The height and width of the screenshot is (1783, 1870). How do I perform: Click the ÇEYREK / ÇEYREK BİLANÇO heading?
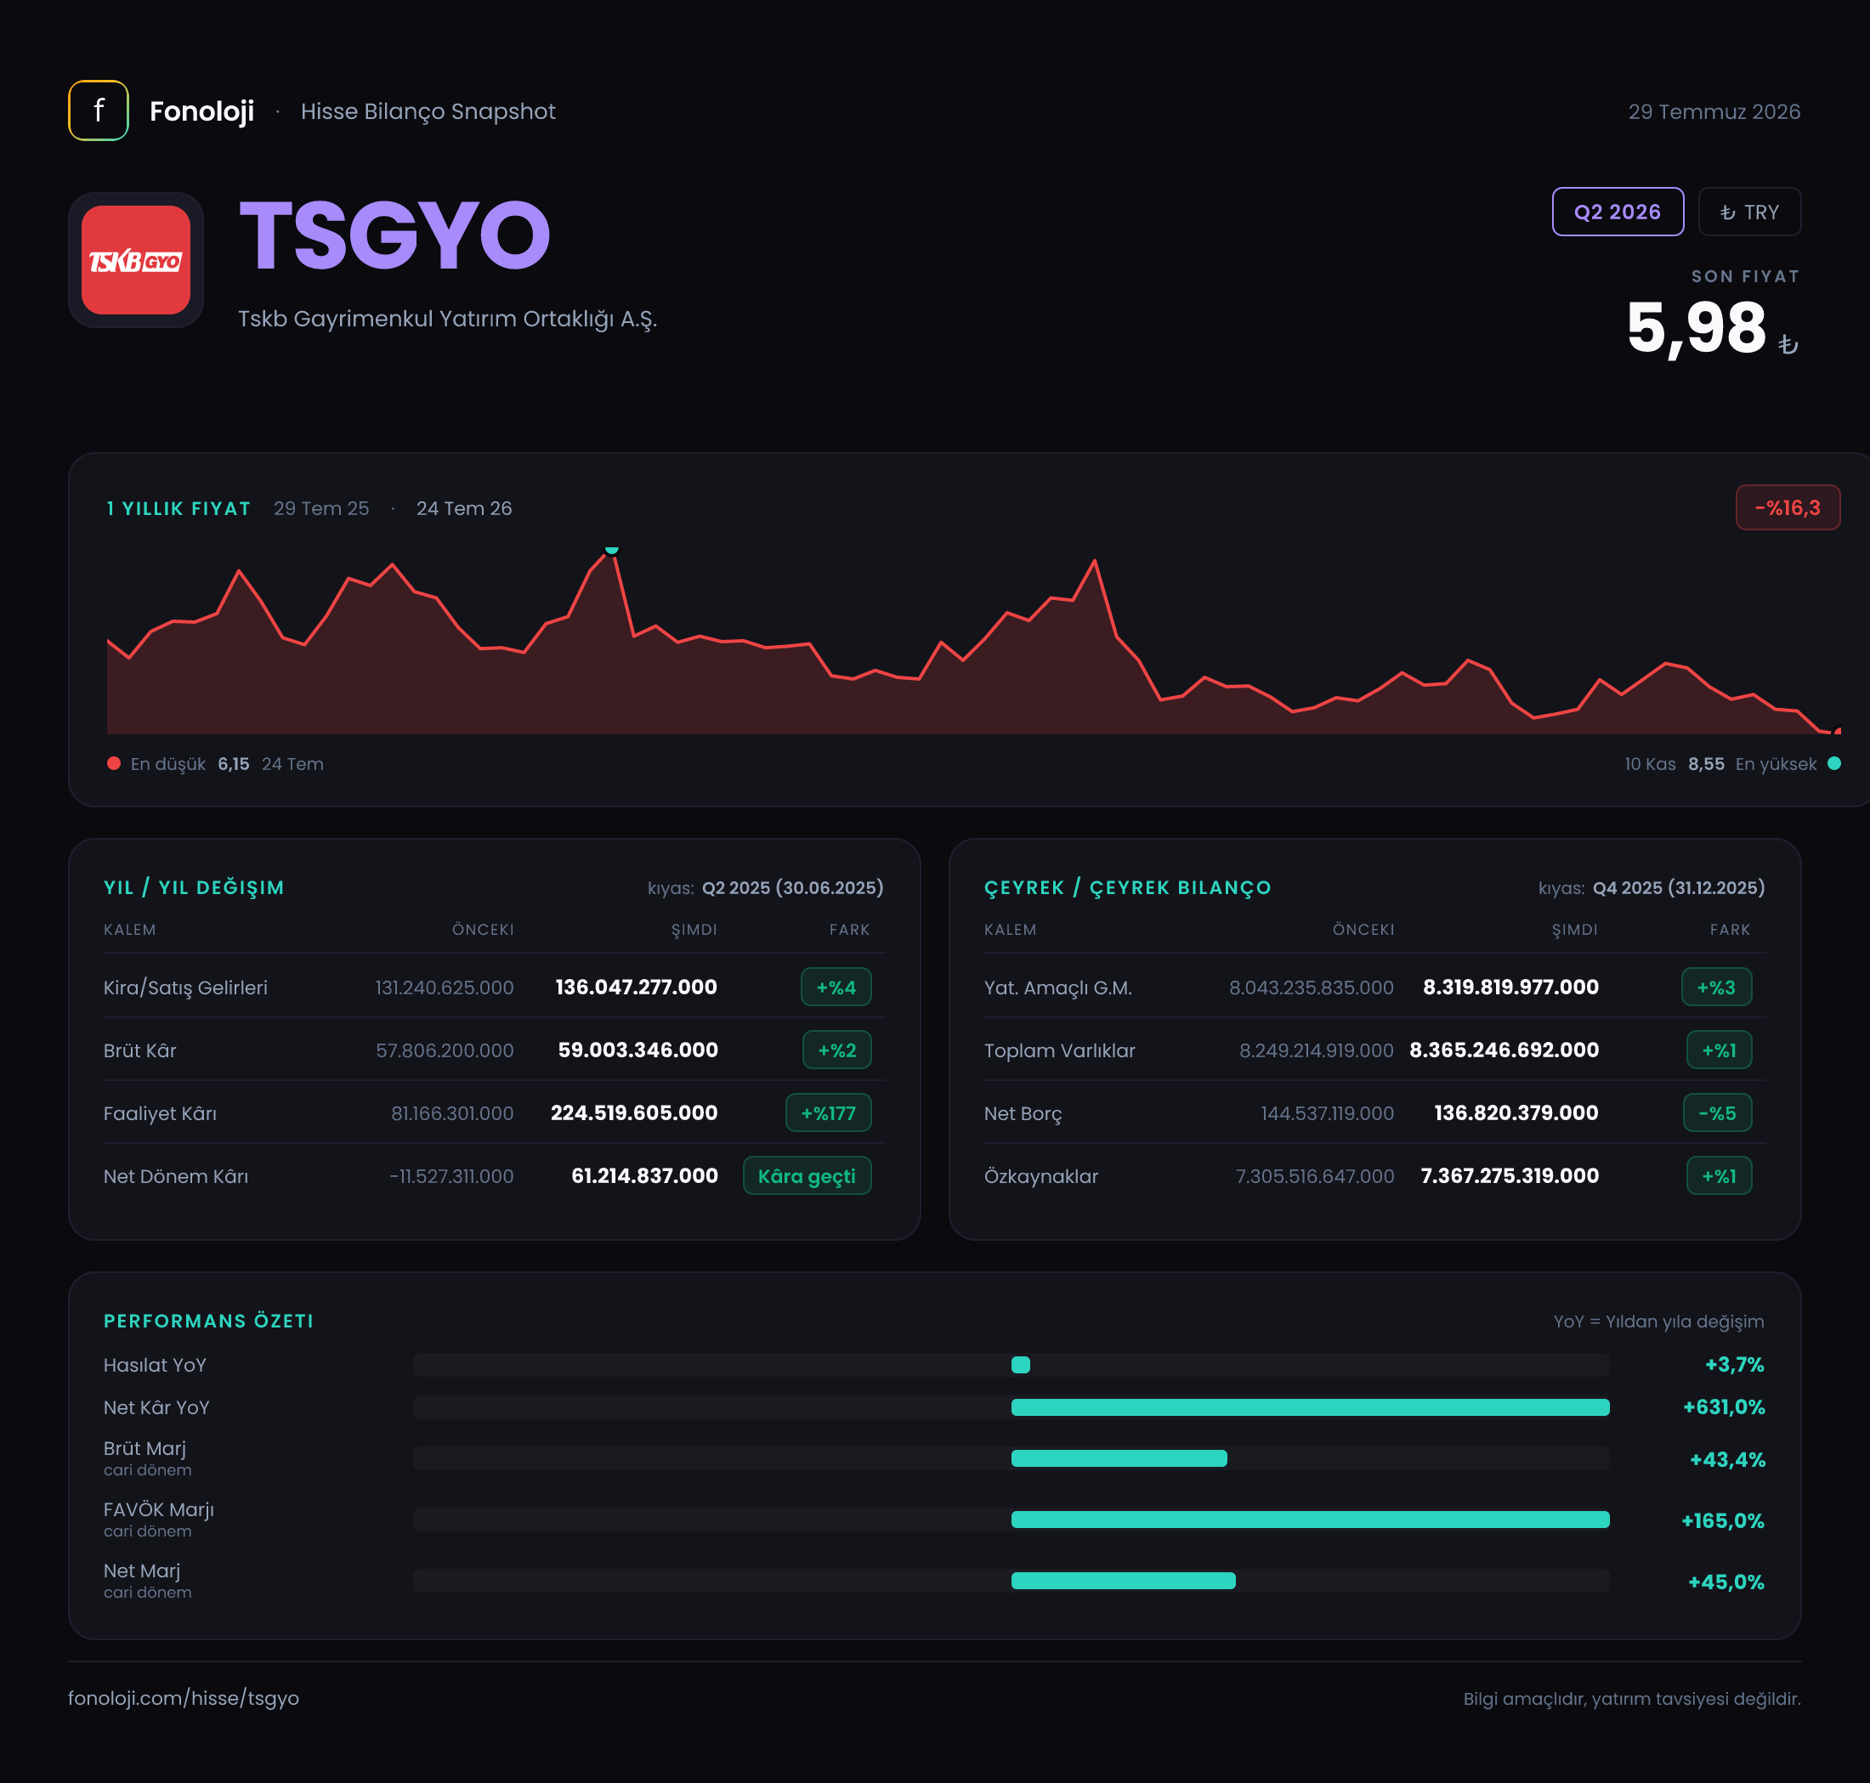pos(1127,888)
